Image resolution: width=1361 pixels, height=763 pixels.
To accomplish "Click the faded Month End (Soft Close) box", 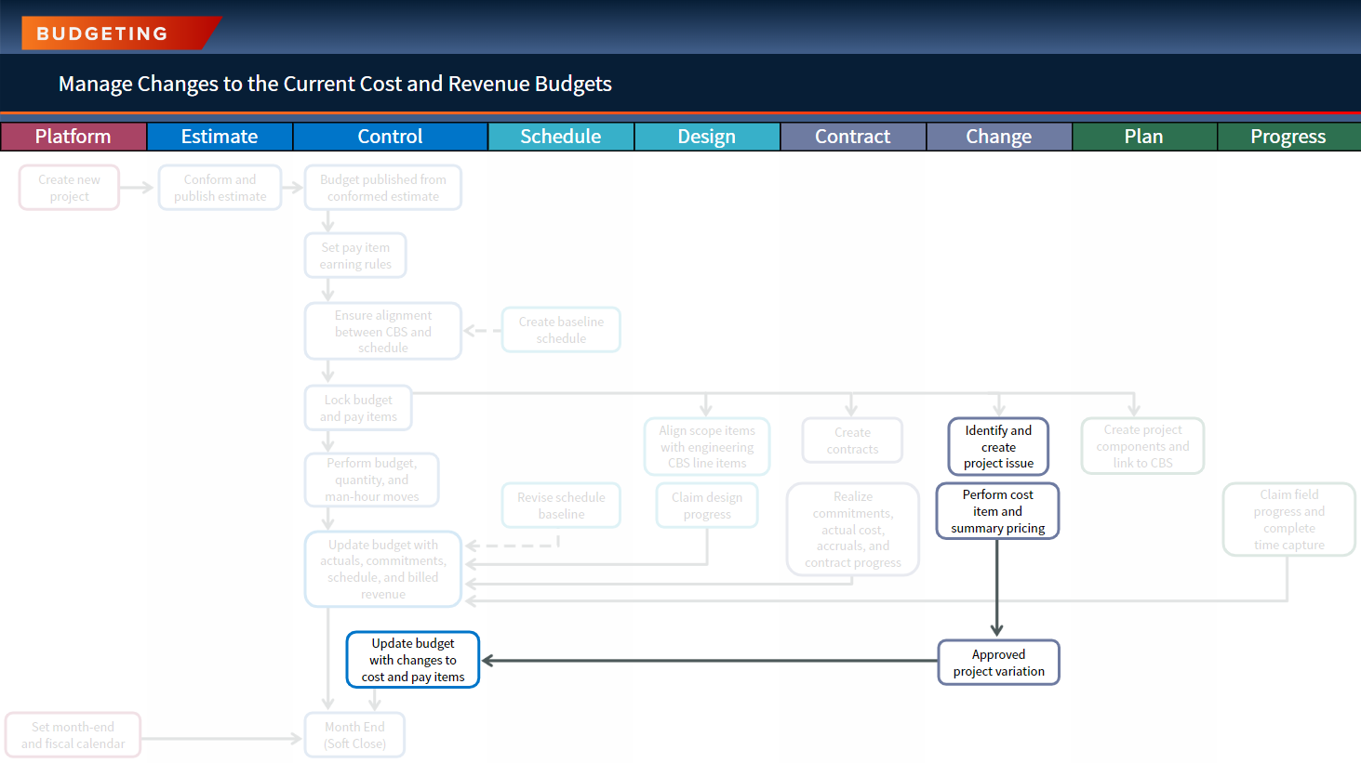I will (x=354, y=735).
